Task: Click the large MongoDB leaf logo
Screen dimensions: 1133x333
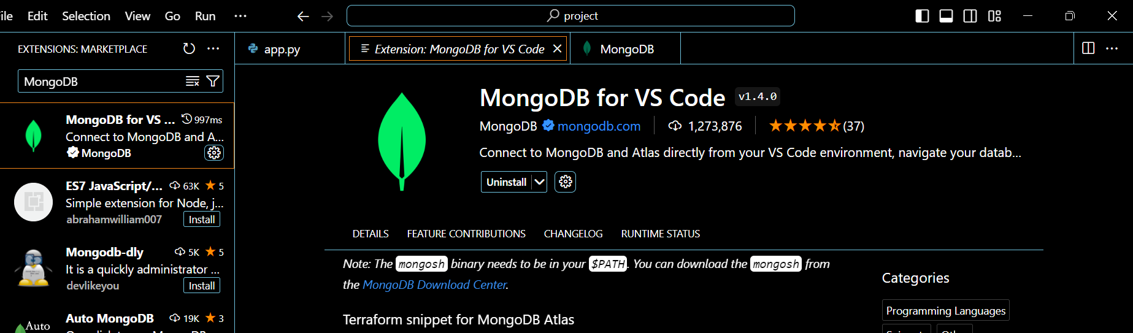Action: pos(402,142)
